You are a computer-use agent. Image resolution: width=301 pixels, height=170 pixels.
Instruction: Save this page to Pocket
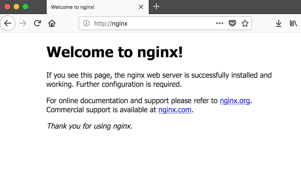[x=232, y=23]
